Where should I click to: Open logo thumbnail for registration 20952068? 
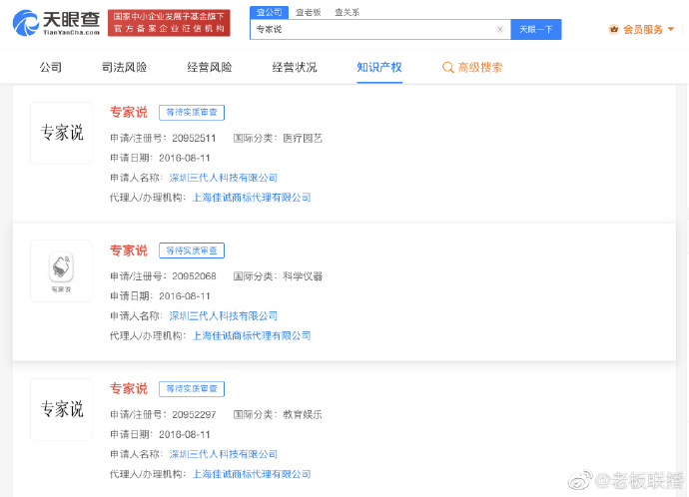62,270
